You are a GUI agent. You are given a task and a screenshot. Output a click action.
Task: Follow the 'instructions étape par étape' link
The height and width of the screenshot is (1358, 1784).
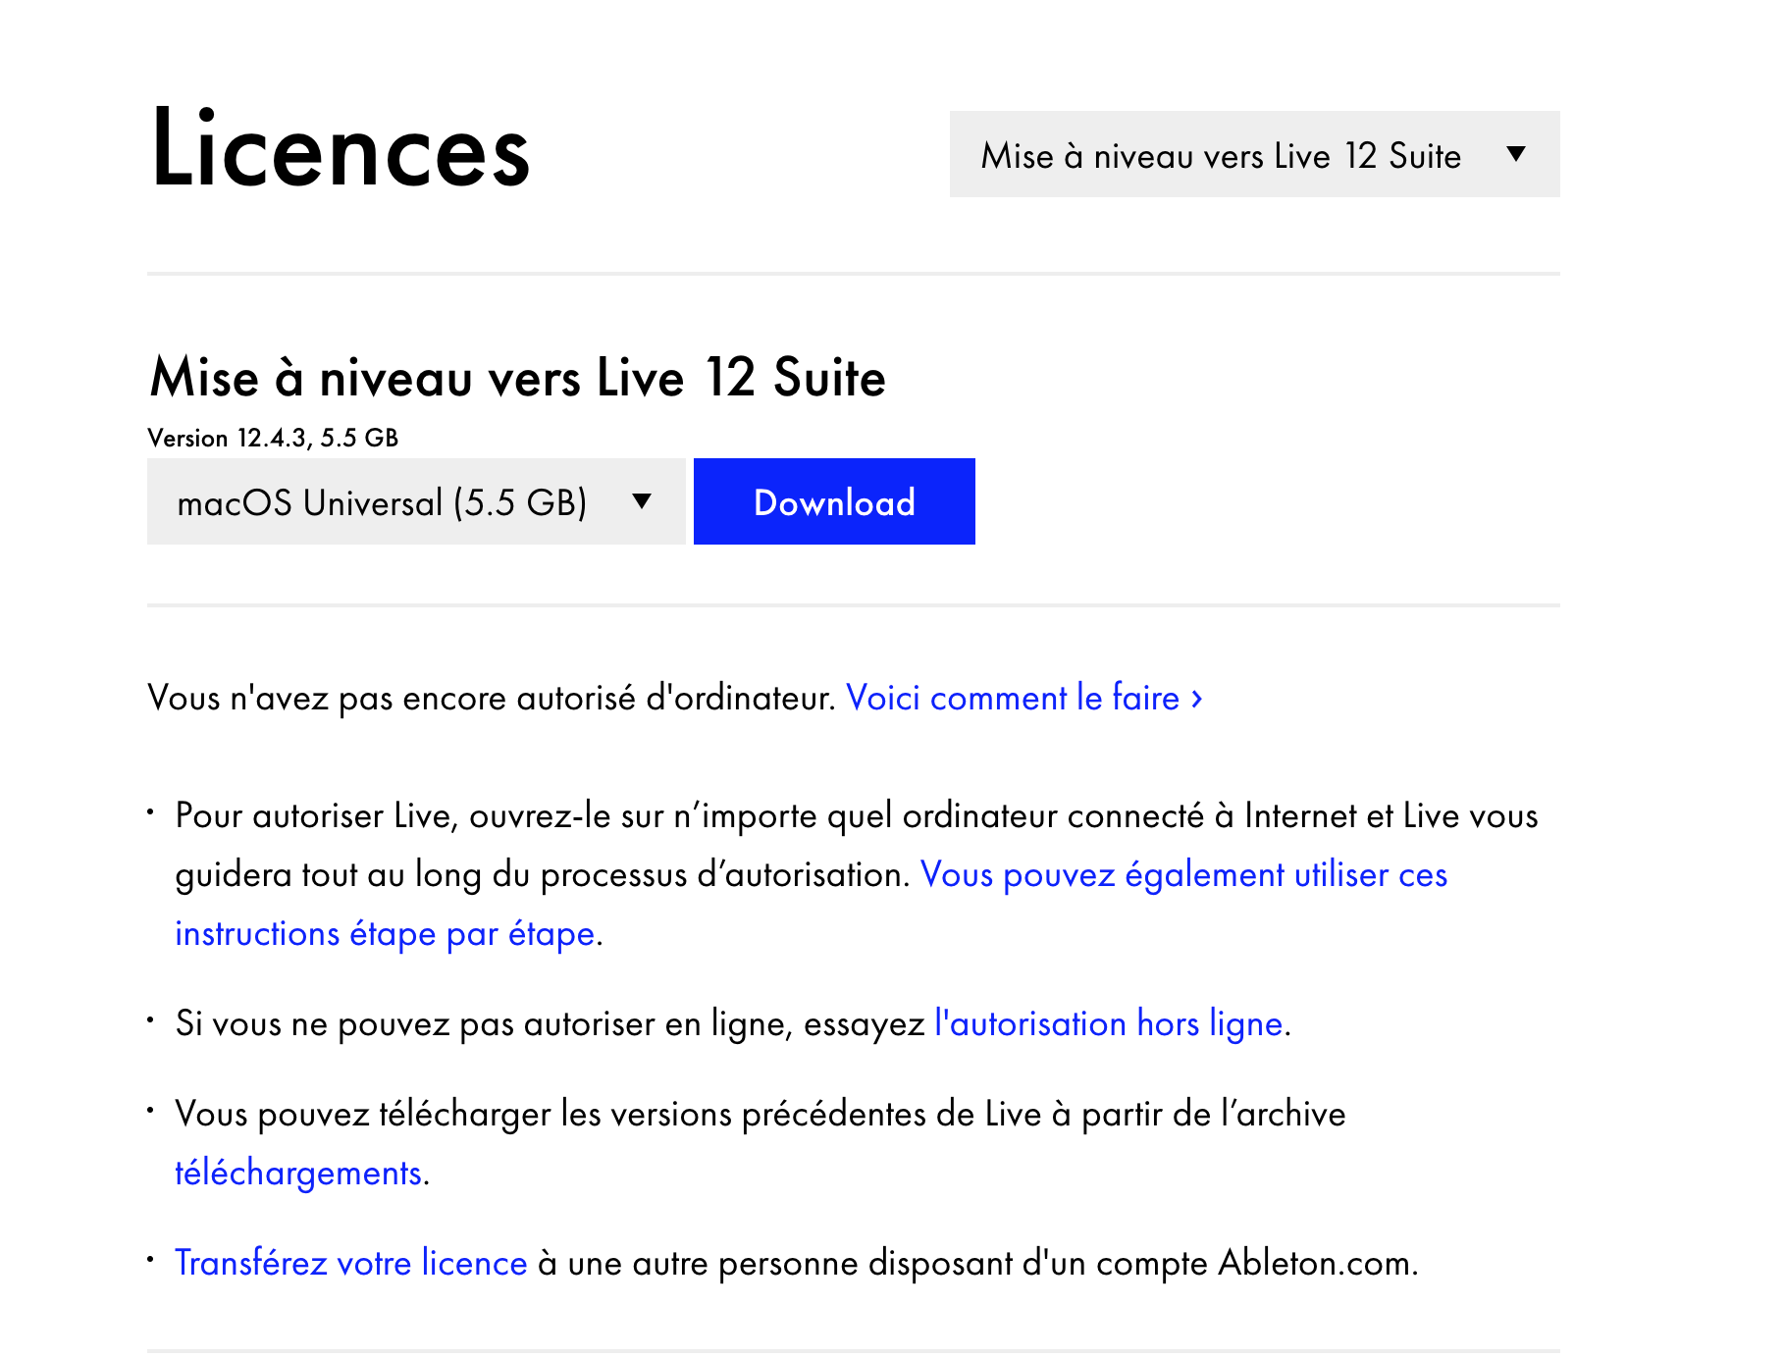[x=385, y=933]
